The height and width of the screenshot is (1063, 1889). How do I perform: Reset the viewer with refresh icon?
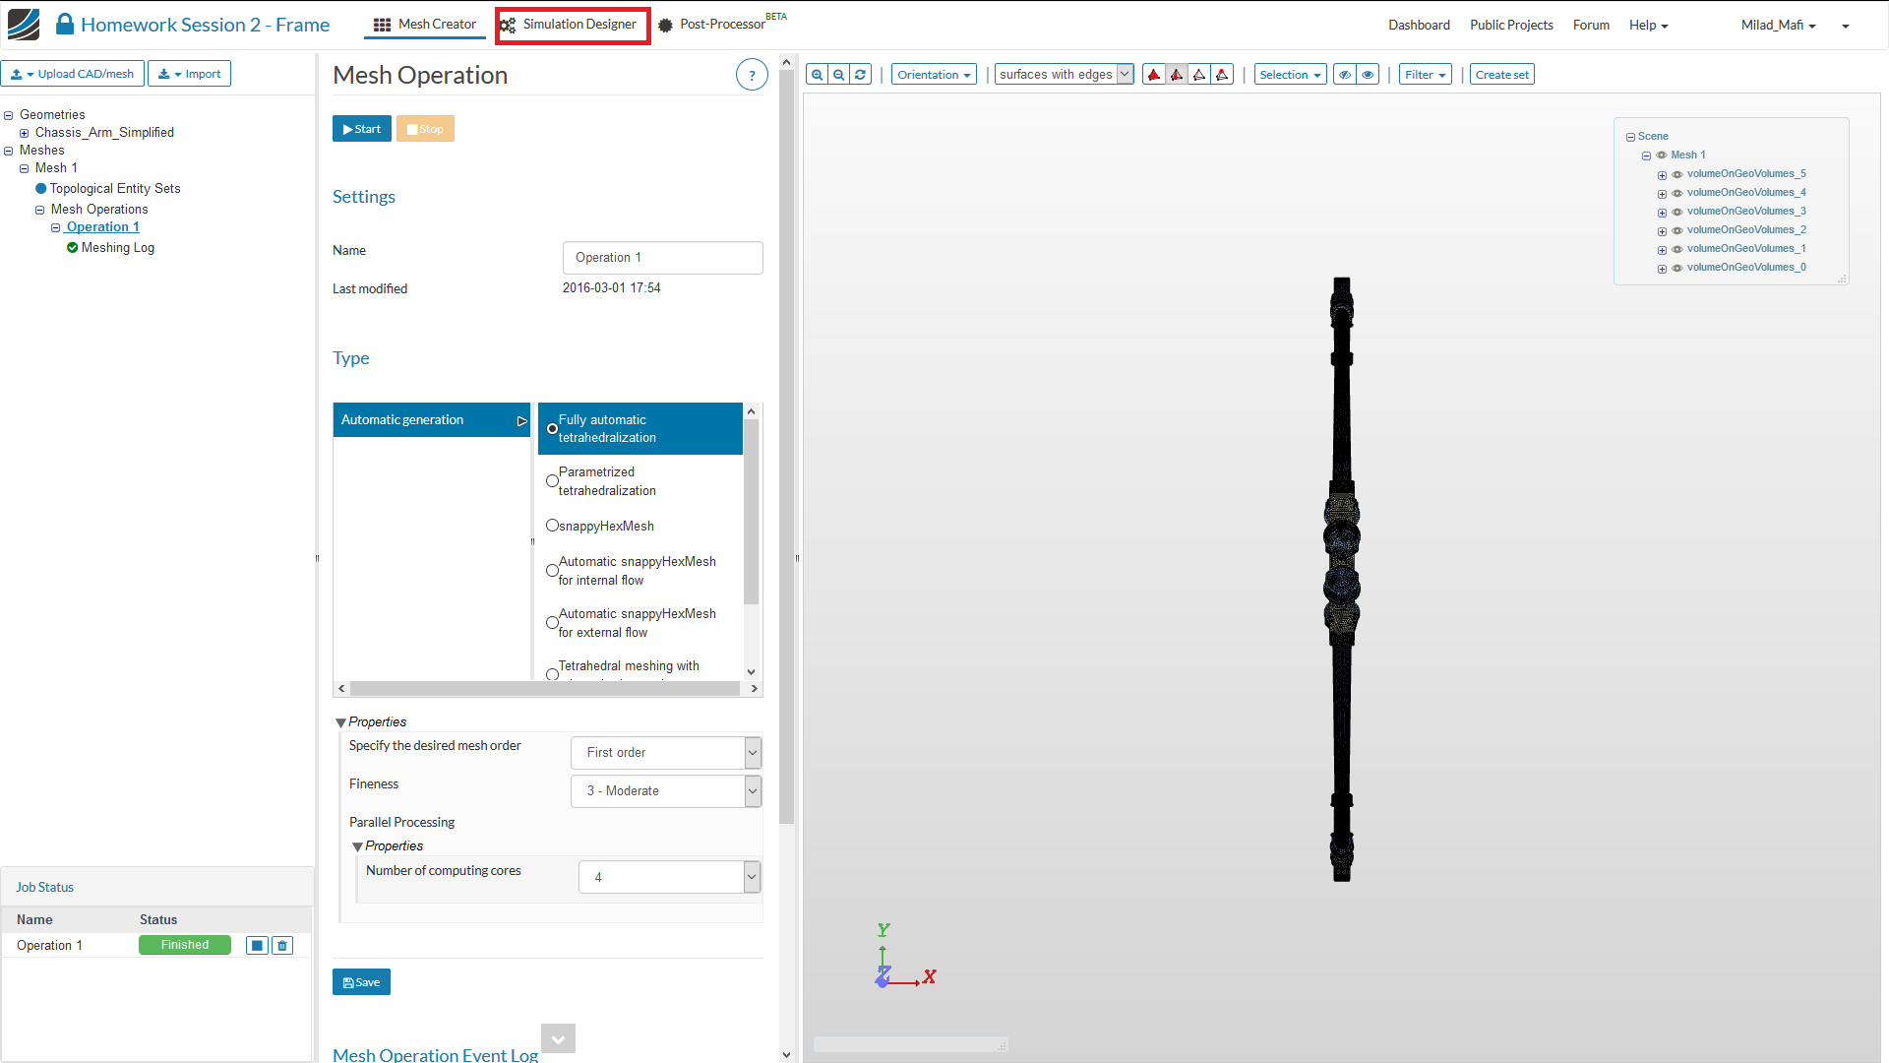[x=861, y=75]
